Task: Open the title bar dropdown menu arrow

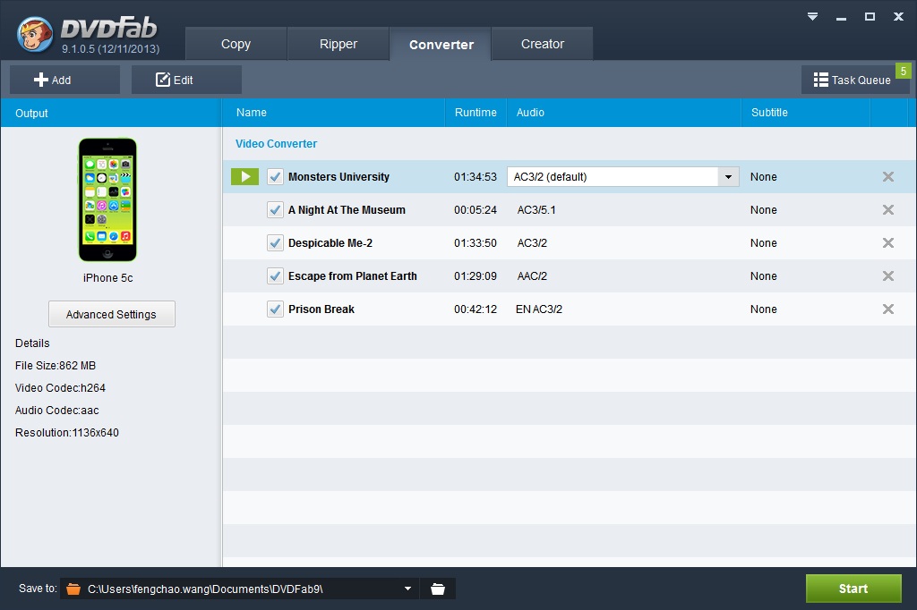Action: pos(812,16)
